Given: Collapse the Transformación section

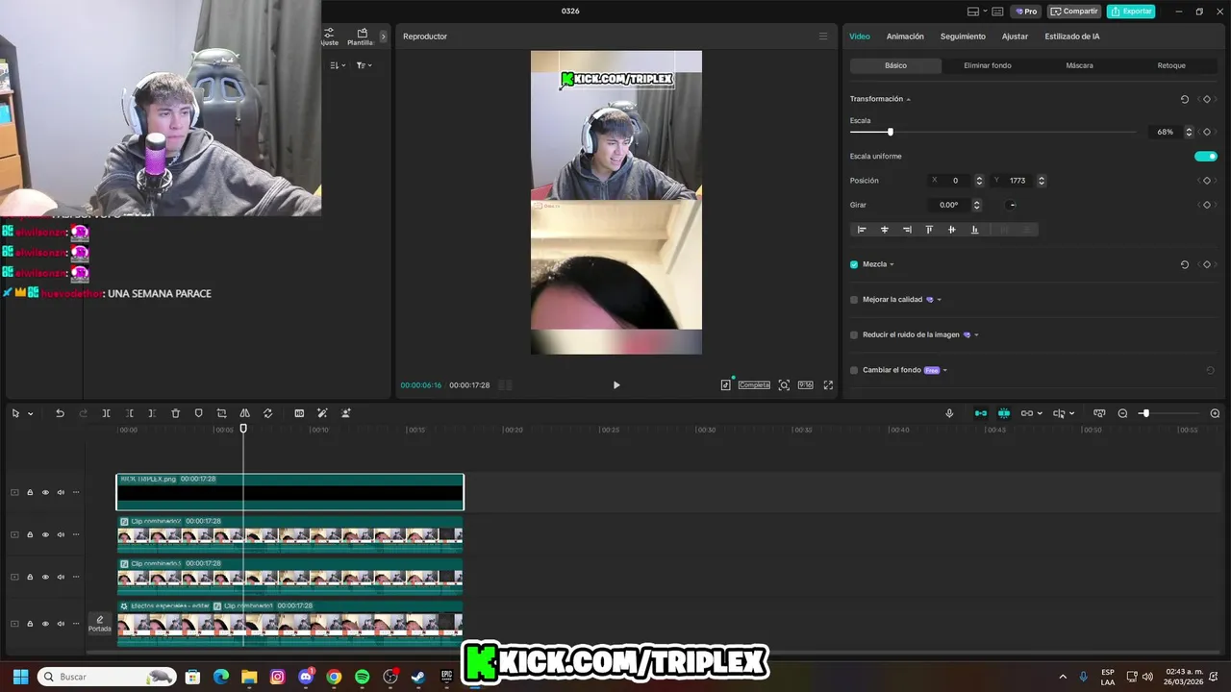Looking at the screenshot, I should (908, 99).
